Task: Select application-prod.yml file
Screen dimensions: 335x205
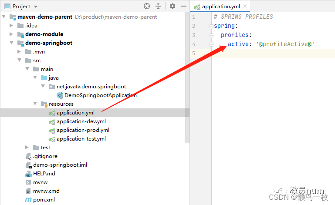Action: point(83,130)
